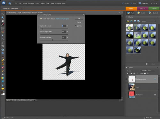The height and width of the screenshot is (119, 160).
Task: Select the Brush tool
Action: pos(3,71)
